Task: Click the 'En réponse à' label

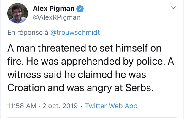Action: 28,32
